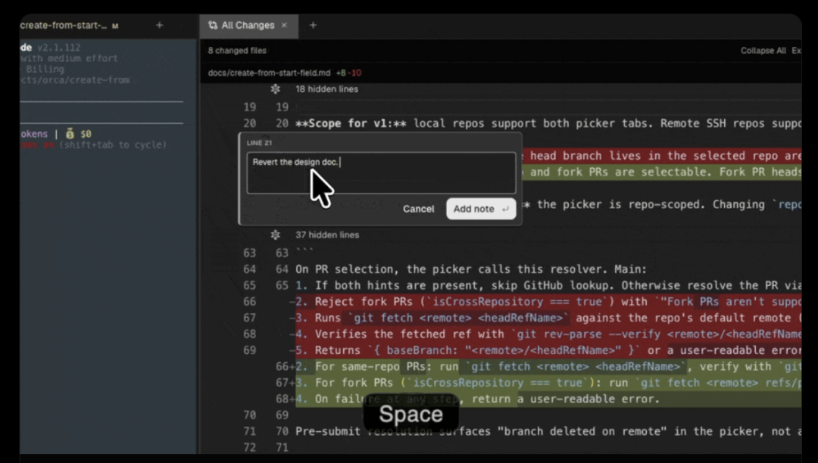The height and width of the screenshot is (463, 818).
Task: Expand the 37 hidden lines
Action: (275, 235)
